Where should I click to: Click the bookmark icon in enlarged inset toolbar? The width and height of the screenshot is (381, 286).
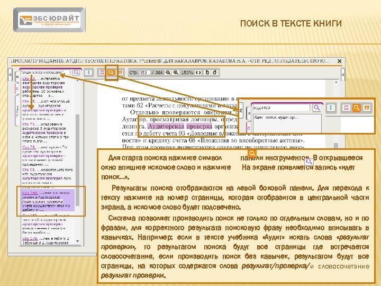click(x=346, y=108)
